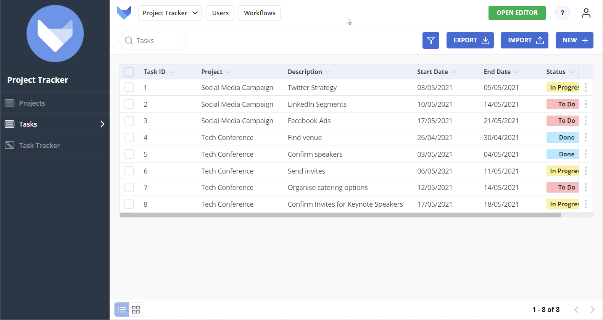This screenshot has width=603, height=320.
Task: Switch to grid card view
Action: coord(136,310)
